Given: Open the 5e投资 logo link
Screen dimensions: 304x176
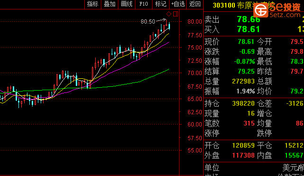Looking at the screenshot, I should 277,9.
